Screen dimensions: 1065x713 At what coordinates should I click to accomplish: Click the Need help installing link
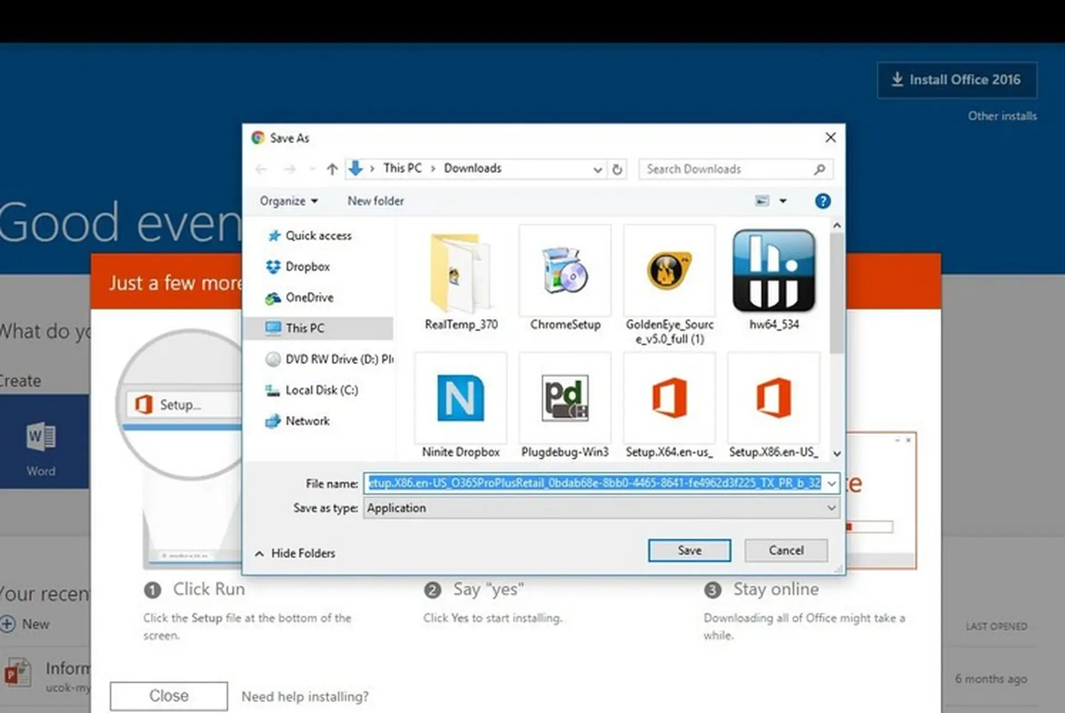click(305, 696)
